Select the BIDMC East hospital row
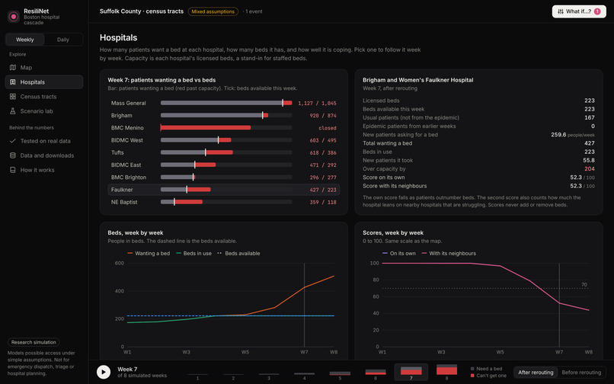The height and width of the screenshot is (384, 614). (x=224, y=165)
